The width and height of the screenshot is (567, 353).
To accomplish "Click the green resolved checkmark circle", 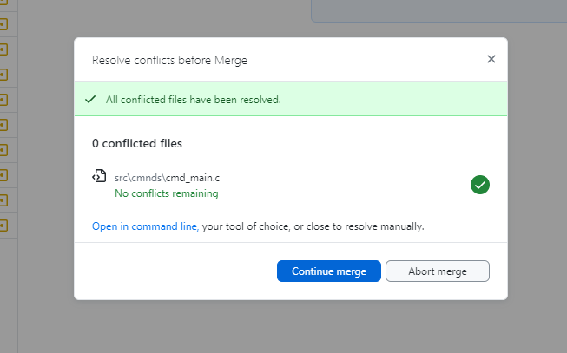I will [x=479, y=185].
